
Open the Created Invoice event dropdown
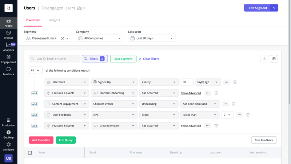point(114,126)
